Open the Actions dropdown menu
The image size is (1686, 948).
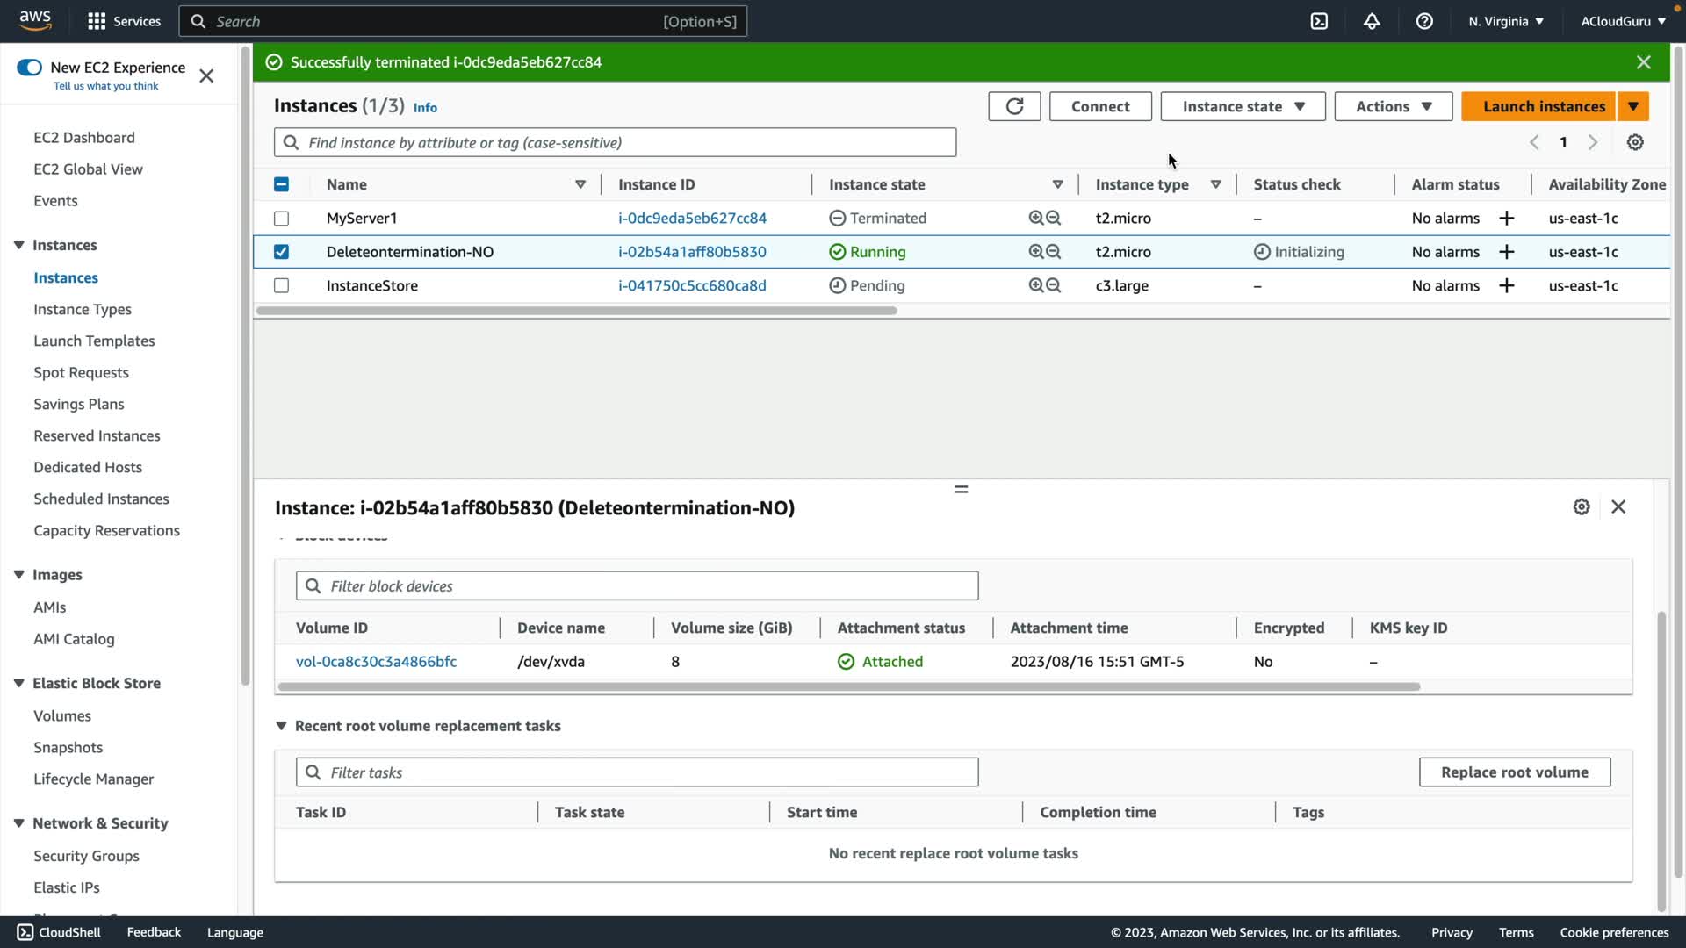coord(1393,106)
